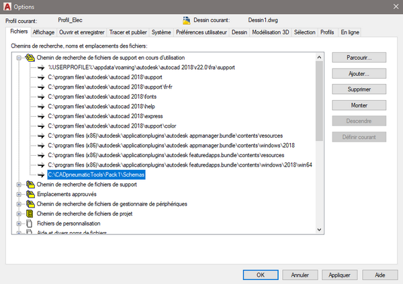
Task: Expand Fichiers de personnalisation node
Action: tap(19, 224)
